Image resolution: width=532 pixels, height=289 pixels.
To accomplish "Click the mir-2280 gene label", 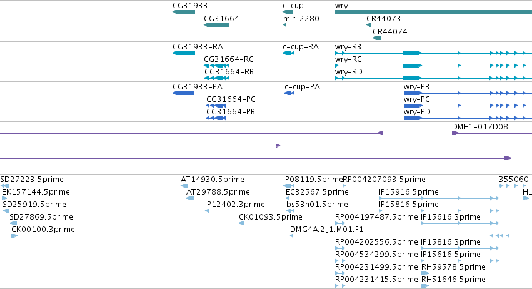I will tap(301, 18).
